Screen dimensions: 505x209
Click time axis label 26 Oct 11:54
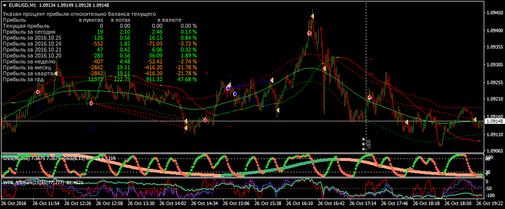click(x=46, y=204)
